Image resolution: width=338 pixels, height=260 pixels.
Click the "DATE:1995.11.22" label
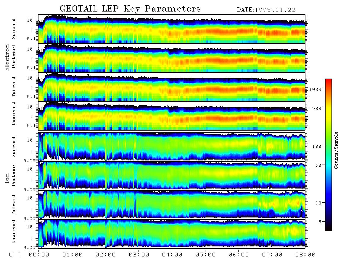(x=266, y=10)
